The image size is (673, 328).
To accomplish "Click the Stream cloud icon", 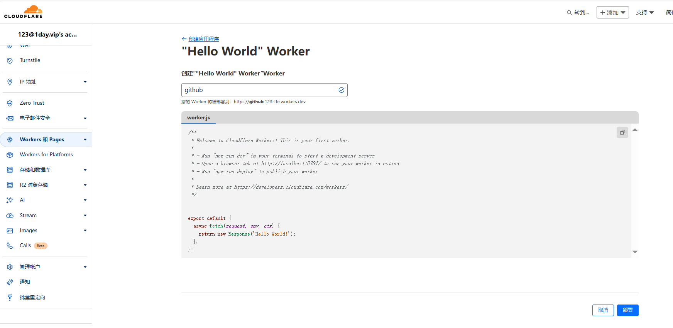I will click(10, 216).
